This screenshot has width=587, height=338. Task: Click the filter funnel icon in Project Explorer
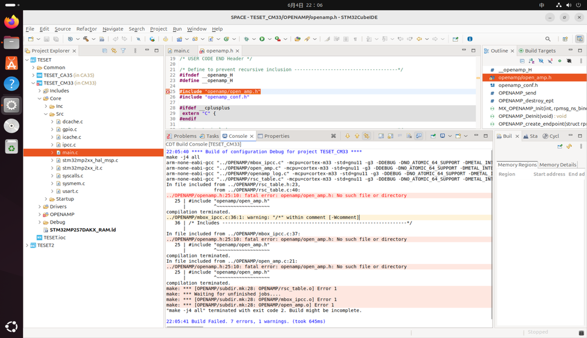point(123,50)
